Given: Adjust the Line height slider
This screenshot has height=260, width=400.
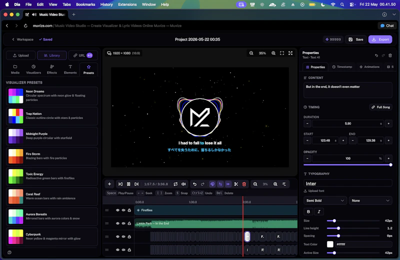Looking at the screenshot, I should (353, 228).
